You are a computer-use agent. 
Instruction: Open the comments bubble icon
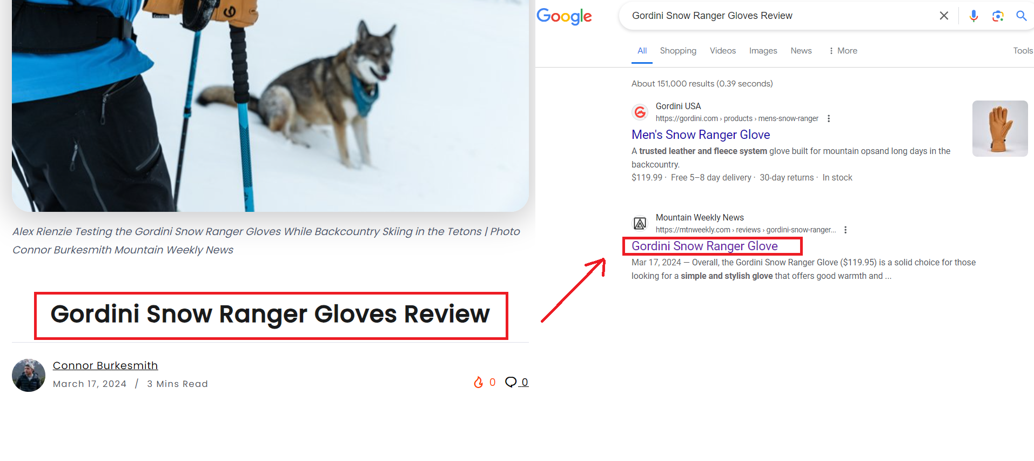[x=511, y=382]
